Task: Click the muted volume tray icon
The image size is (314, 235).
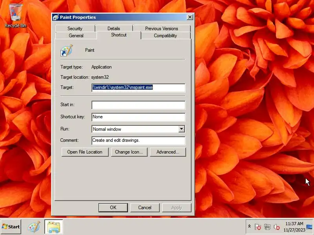Action: 277,227
